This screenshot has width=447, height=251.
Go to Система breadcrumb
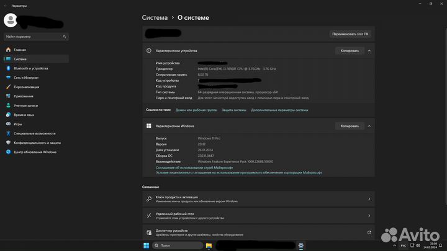155,17
